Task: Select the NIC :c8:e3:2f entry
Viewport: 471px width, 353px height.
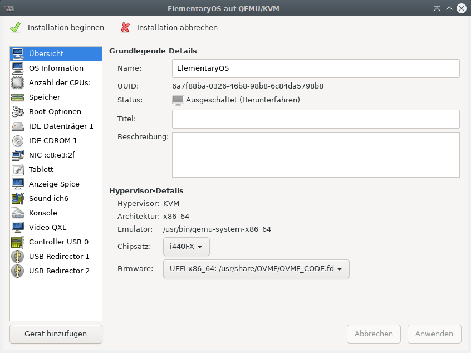Action: click(x=56, y=155)
